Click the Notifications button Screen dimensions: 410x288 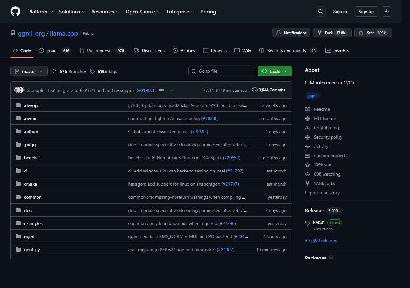pyautogui.click(x=291, y=33)
